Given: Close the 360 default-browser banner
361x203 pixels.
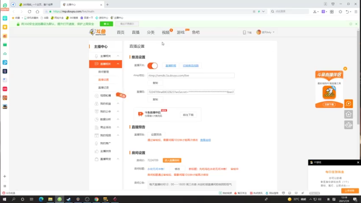Looking at the screenshot, I should coord(356,24).
